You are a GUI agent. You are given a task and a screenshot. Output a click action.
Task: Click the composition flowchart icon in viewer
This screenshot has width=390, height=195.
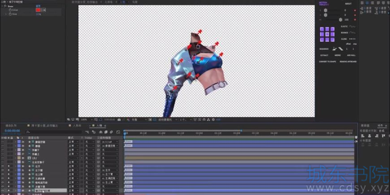(x=209, y=120)
